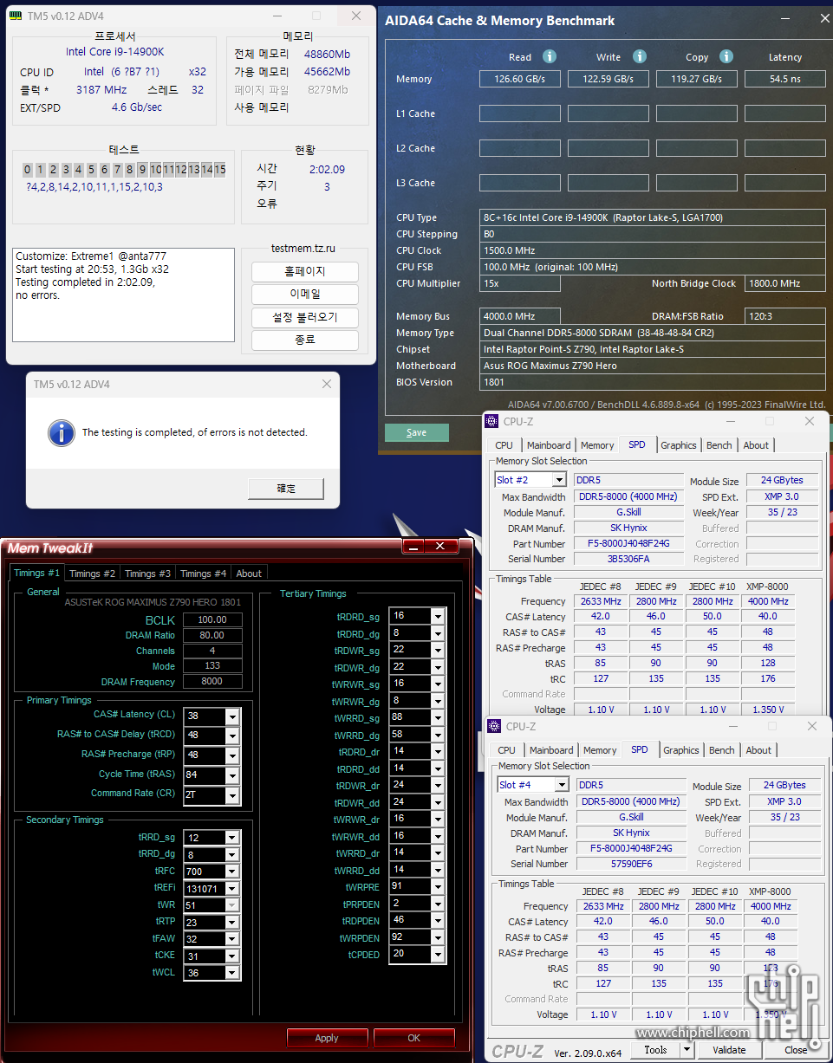Click the CPU-Z title icon in the Slot #4 window
Viewport: 833px width, 1063px height.
click(495, 727)
